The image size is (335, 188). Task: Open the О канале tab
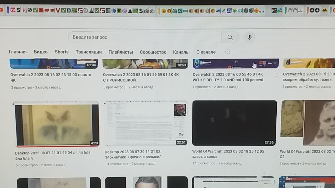(x=206, y=52)
